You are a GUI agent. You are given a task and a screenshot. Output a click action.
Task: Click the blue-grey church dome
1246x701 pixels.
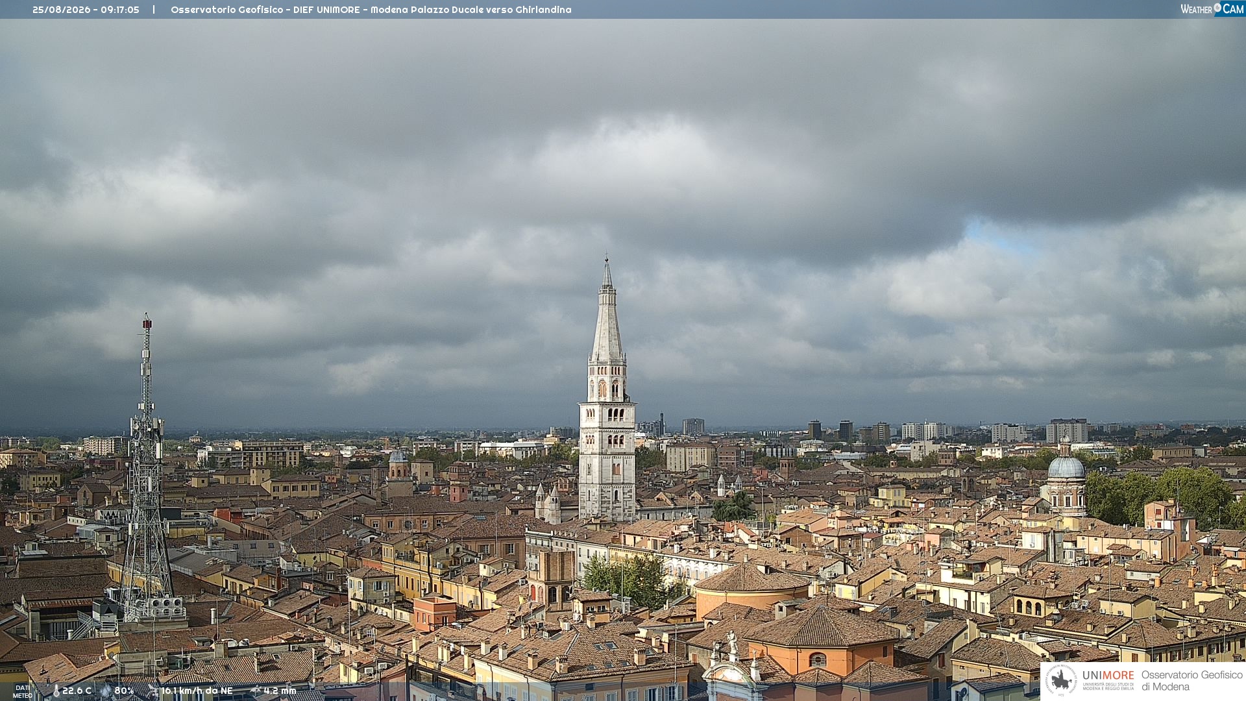click(x=1066, y=467)
